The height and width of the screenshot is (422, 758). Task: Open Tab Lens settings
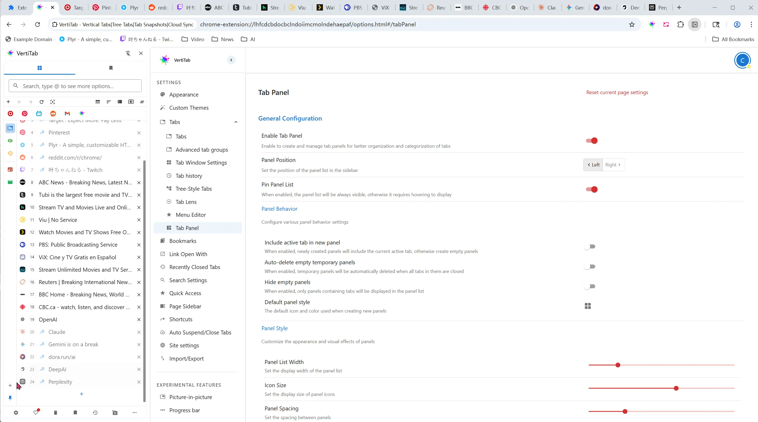click(198, 202)
